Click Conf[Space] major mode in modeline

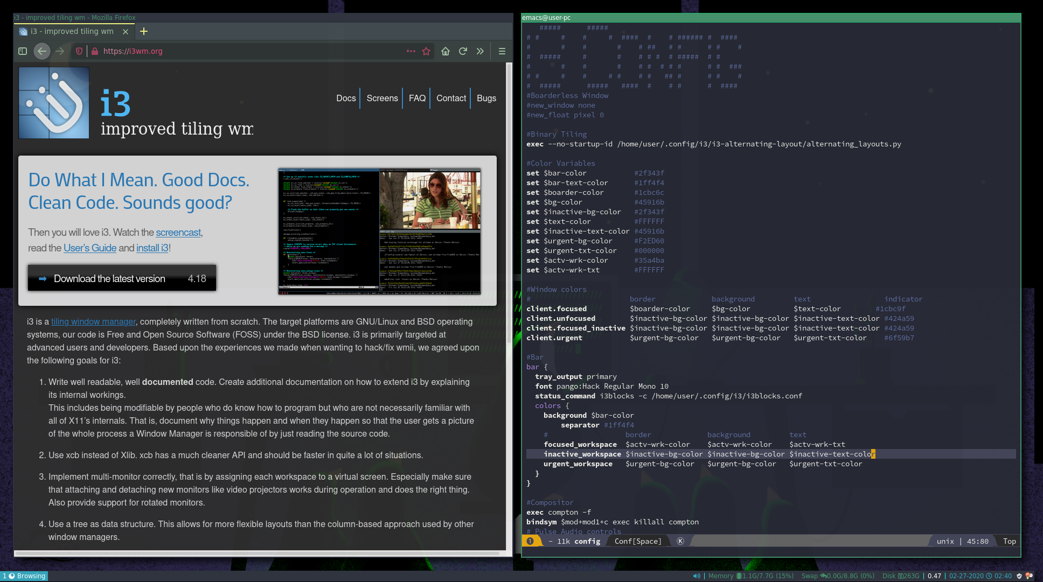click(x=638, y=541)
